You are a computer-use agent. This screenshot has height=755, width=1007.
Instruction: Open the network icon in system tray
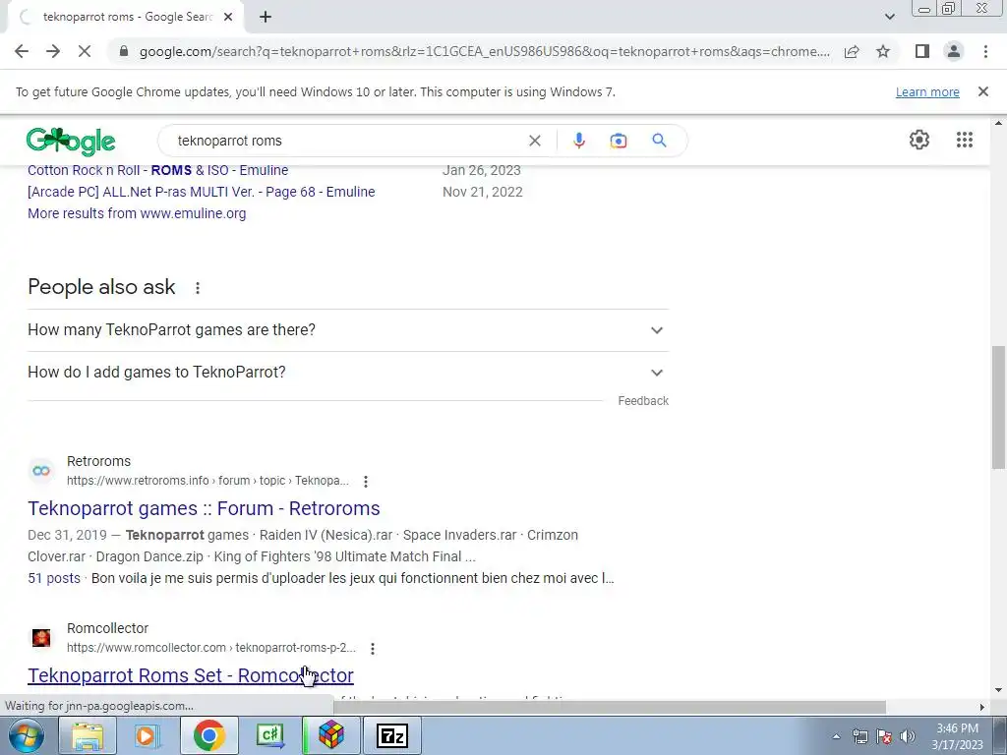(859, 736)
